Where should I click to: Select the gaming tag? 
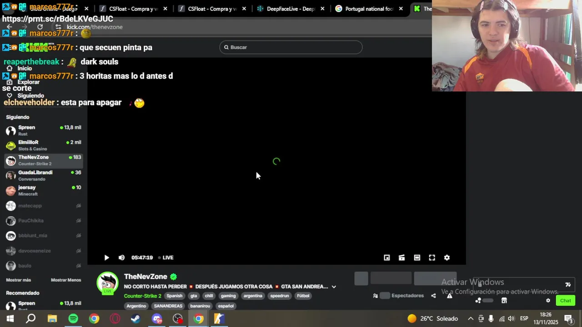[228, 296]
